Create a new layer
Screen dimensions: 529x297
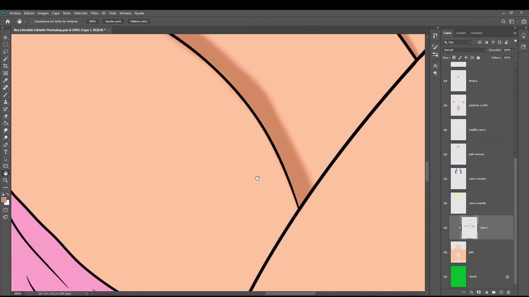[501, 292]
